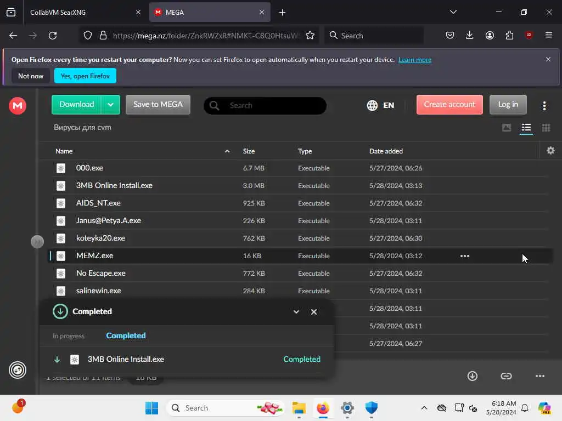Click the tracking protection shield icon
Viewport: 562px width, 421px height.
click(88, 36)
